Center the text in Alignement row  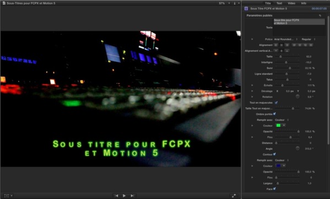pos(282,45)
